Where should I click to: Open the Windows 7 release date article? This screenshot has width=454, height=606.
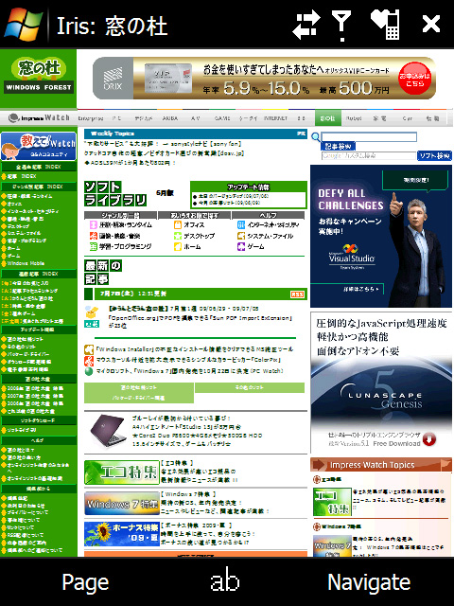point(189,371)
